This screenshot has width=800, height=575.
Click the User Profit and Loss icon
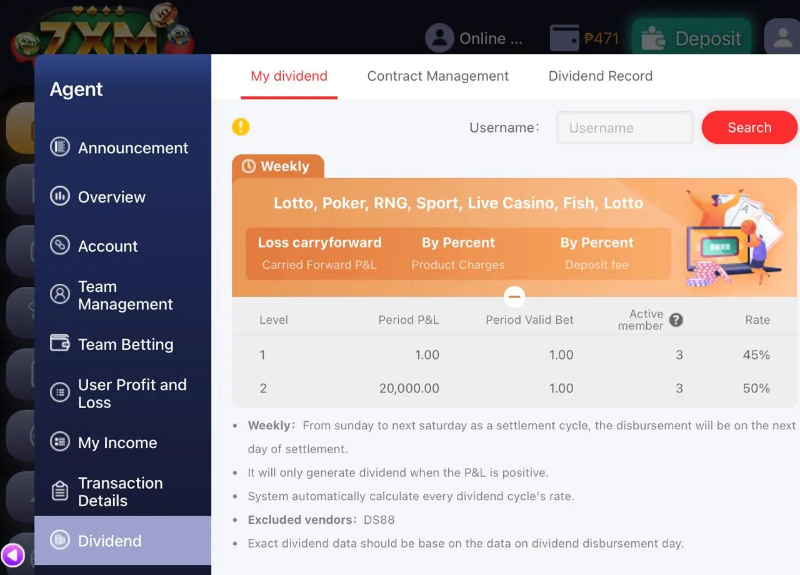tap(60, 392)
